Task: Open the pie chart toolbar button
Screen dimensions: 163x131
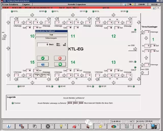Action: point(114,126)
